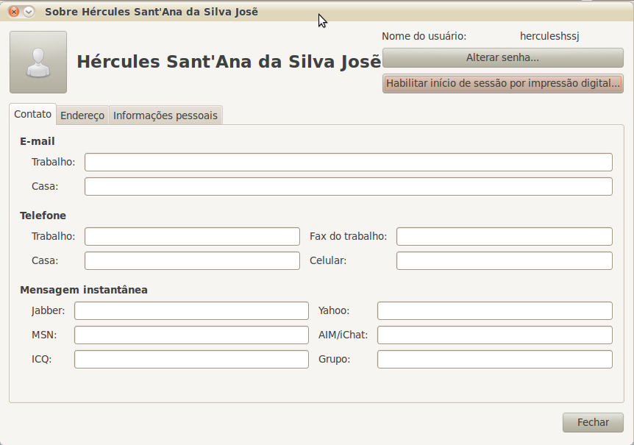Click the username value herculeshssj
Viewport: 634px width, 445px height.
(549, 36)
